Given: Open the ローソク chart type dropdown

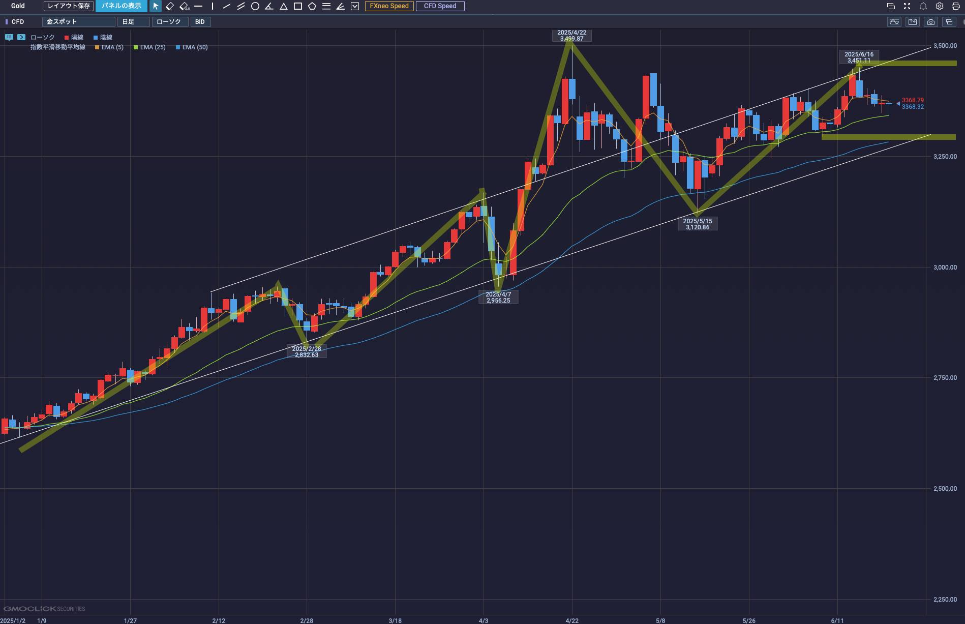Looking at the screenshot, I should point(170,22).
